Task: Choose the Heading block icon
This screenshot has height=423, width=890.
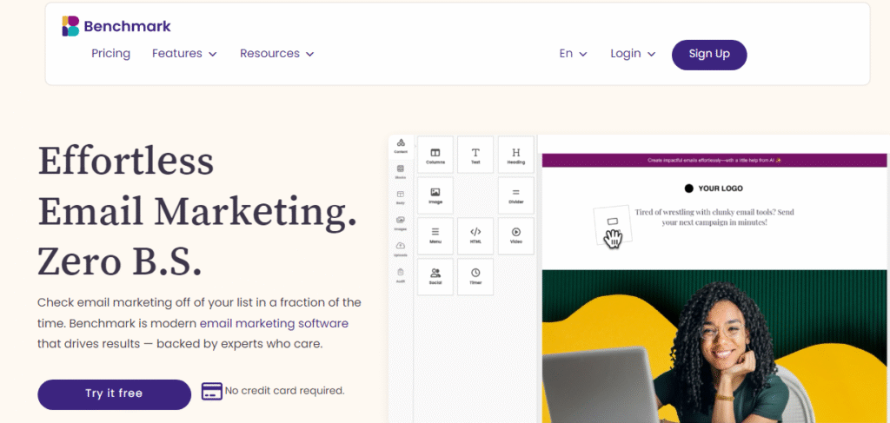Action: 515,155
